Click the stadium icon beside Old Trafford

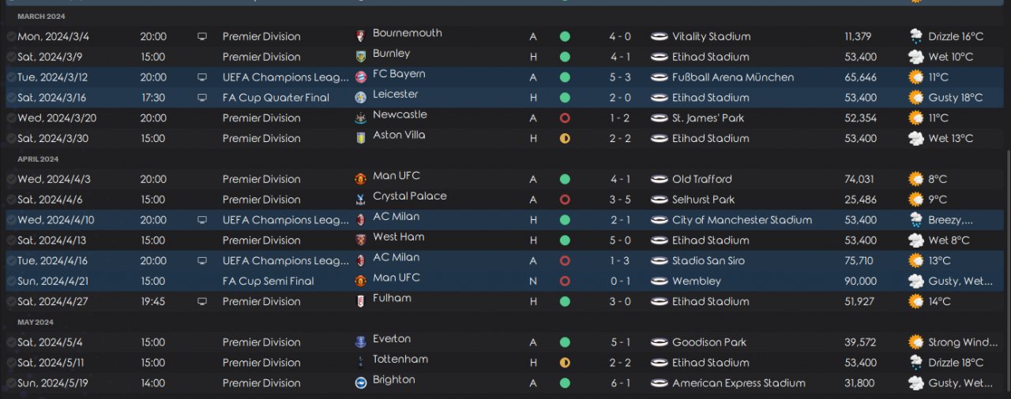click(x=659, y=179)
